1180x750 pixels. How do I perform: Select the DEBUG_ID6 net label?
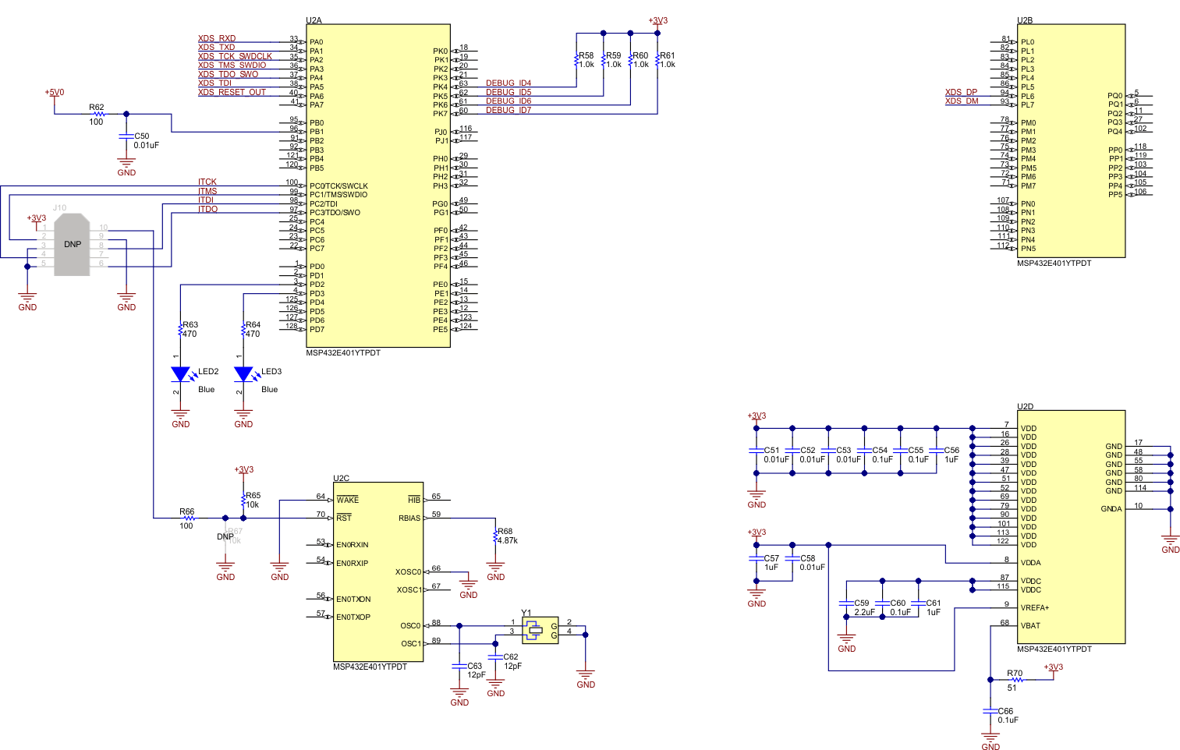click(508, 101)
